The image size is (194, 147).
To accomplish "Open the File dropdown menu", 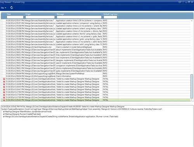I will point(3,8).
